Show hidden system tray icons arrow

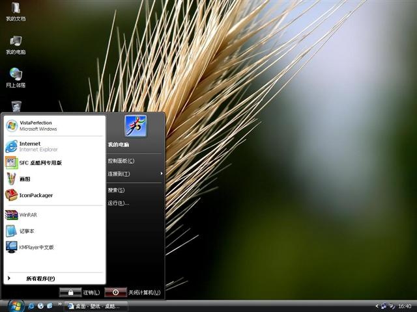(x=377, y=305)
